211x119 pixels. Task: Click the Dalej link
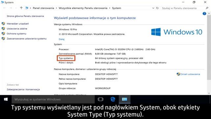point(62,39)
